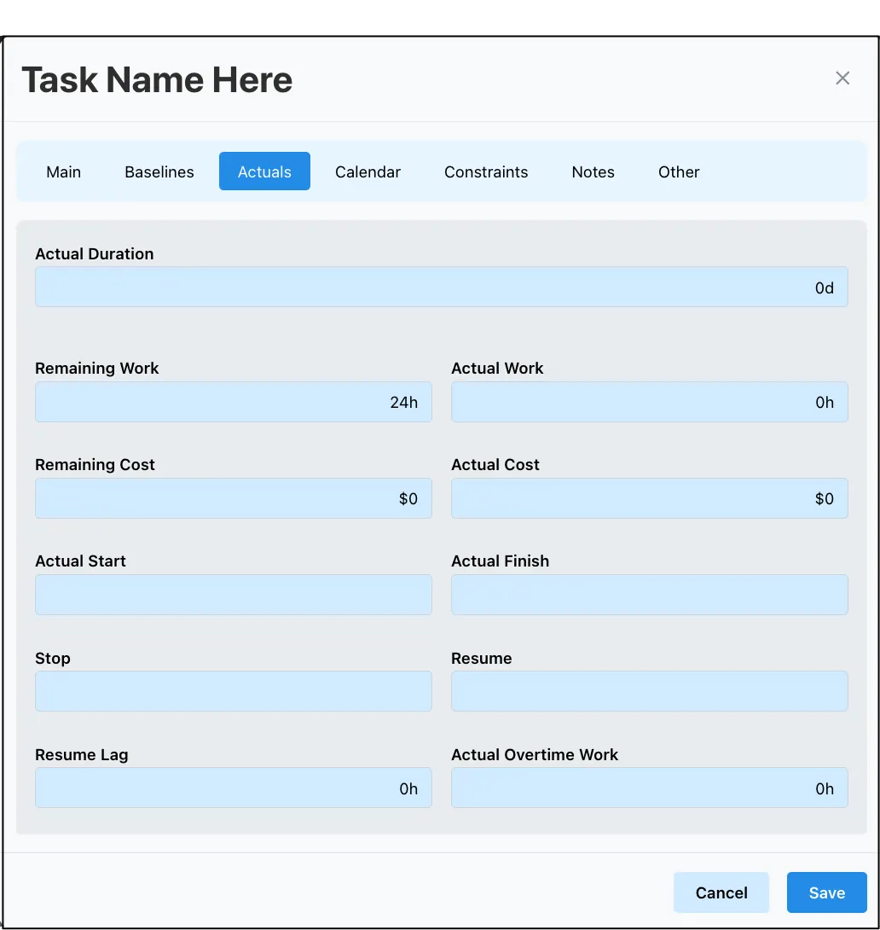Switch to the Main tab
Screen dimensions: 880x930
pos(63,171)
